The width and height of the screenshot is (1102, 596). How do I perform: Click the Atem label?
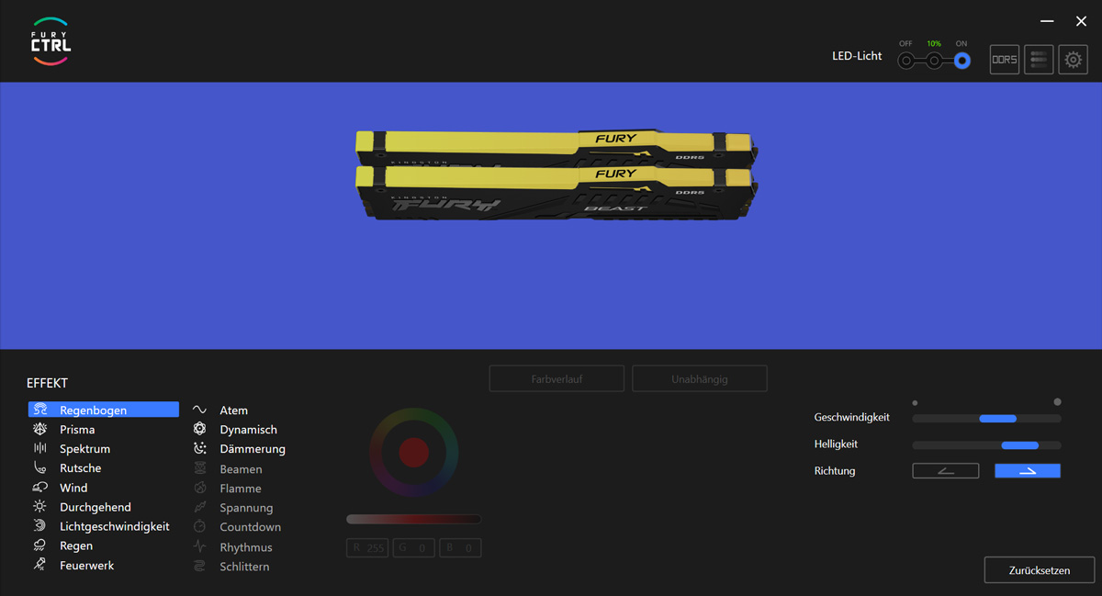pyautogui.click(x=234, y=410)
